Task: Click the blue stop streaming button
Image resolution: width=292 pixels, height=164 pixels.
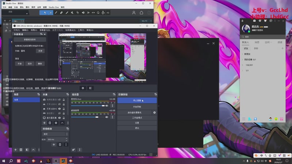Action: [x=137, y=101]
